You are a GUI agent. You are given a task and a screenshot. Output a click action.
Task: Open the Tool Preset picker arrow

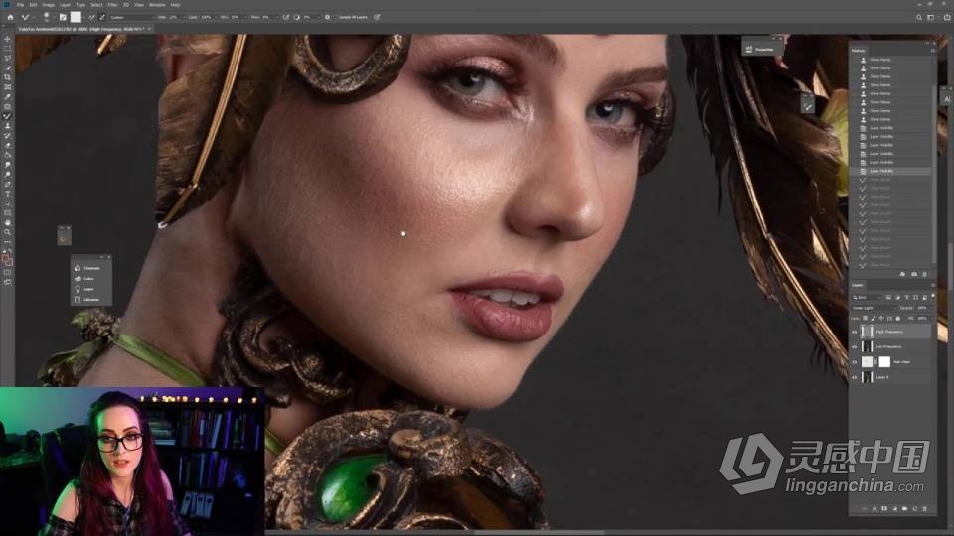tap(34, 17)
